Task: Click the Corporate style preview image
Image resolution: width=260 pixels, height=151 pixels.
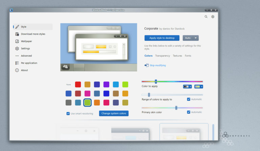Action: tap(99, 47)
